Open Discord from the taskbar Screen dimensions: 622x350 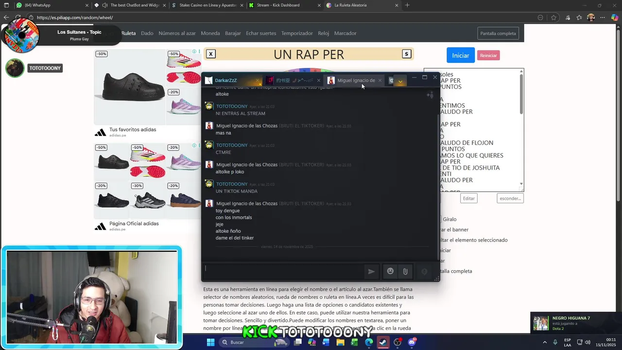pyautogui.click(x=412, y=342)
